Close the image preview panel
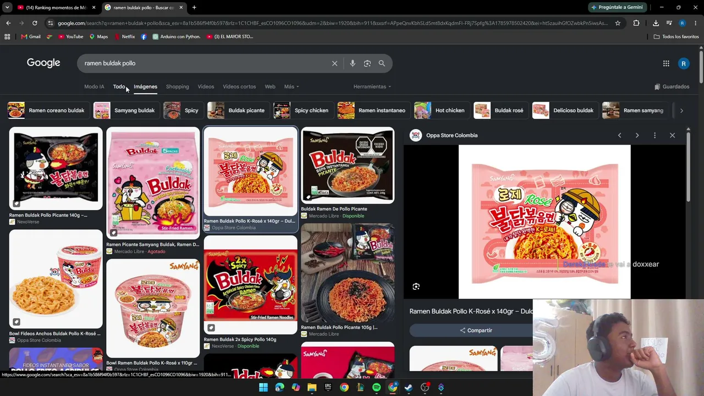This screenshot has height=396, width=704. click(672, 135)
